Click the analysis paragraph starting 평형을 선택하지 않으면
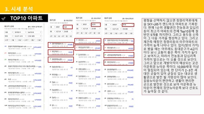 pyautogui.click(x=171, y=56)
